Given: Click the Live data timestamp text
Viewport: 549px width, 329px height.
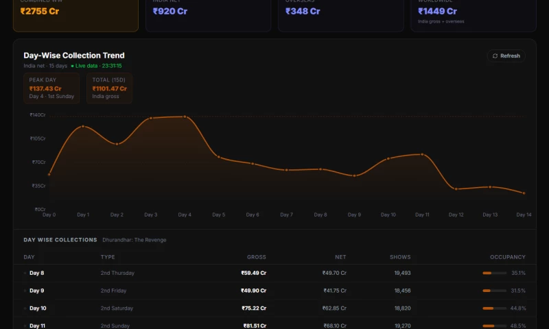Looking at the screenshot, I should [98, 66].
